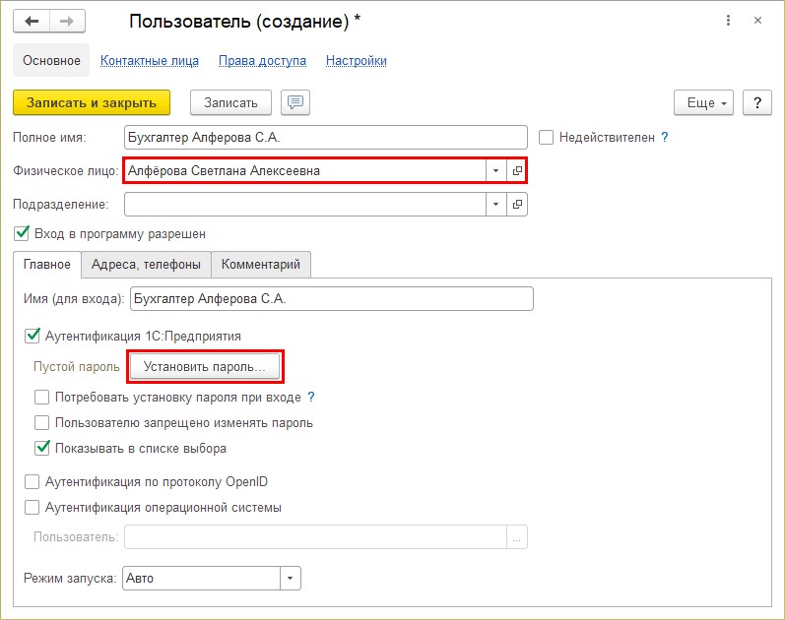Click the Записать button
785x620 pixels.
[x=230, y=102]
